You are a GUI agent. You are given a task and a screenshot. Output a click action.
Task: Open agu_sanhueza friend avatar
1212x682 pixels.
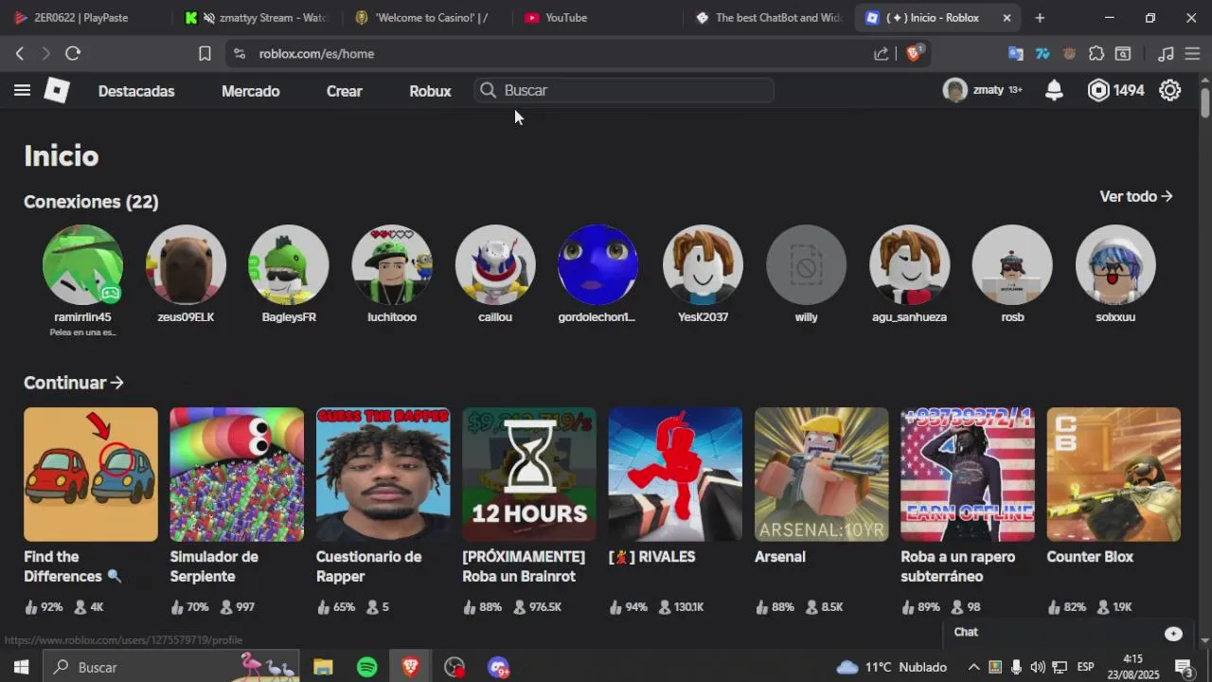[909, 265]
